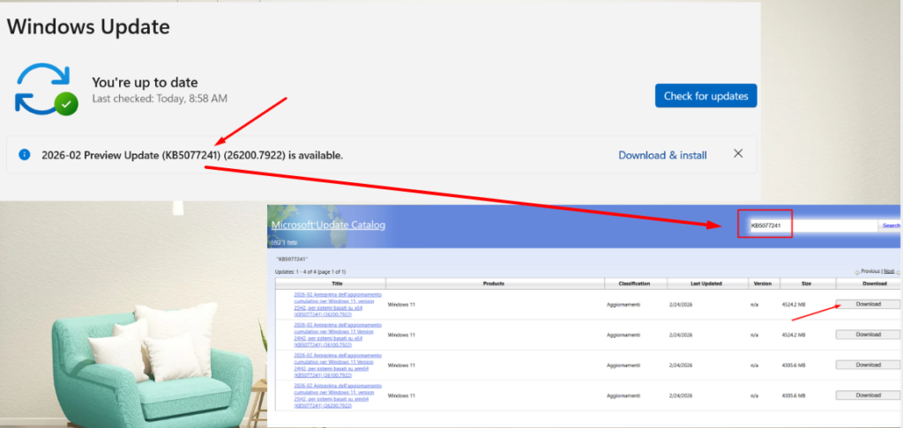Open the 25H2 x64 (26200.7922) update title link
Image resolution: width=903 pixels, height=428 pixels.
[x=338, y=305]
